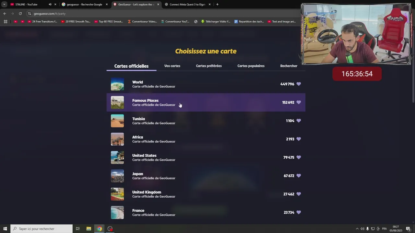Pick the Japan map title
415x233 pixels.
(x=137, y=174)
